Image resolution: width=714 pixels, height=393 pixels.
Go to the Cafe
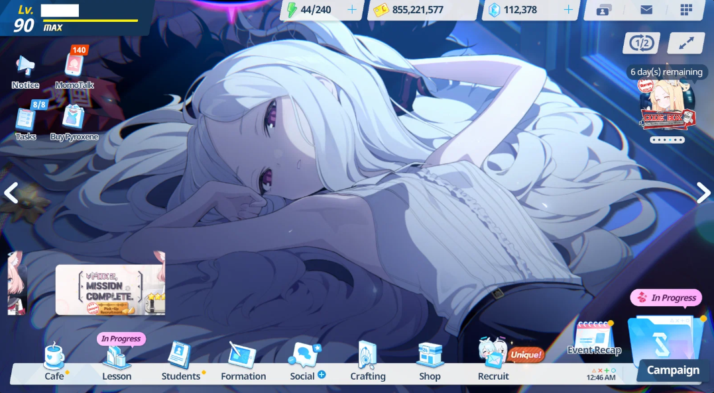tap(54, 362)
